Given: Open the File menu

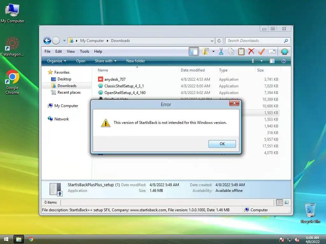Looking at the screenshot, I should pyautogui.click(x=47, y=51).
